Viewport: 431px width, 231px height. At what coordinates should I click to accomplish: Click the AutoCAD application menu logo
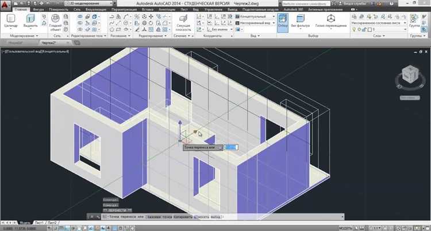pos(6,5)
